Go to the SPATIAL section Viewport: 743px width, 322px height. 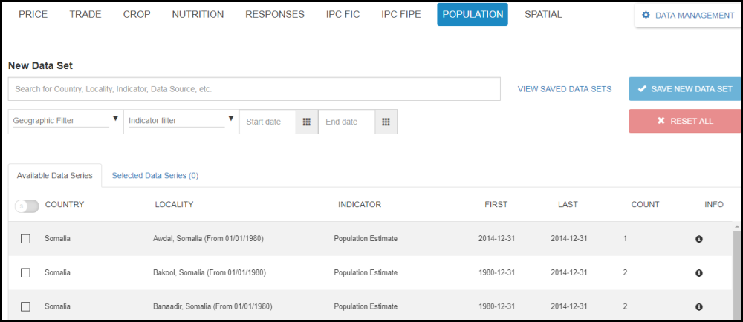click(543, 15)
